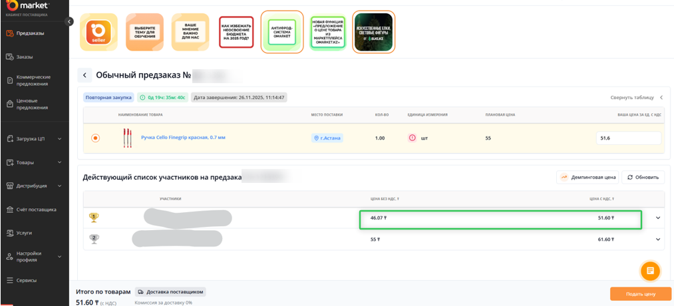Click the red info icon near шт
The width and height of the screenshot is (674, 306).
pyautogui.click(x=412, y=138)
